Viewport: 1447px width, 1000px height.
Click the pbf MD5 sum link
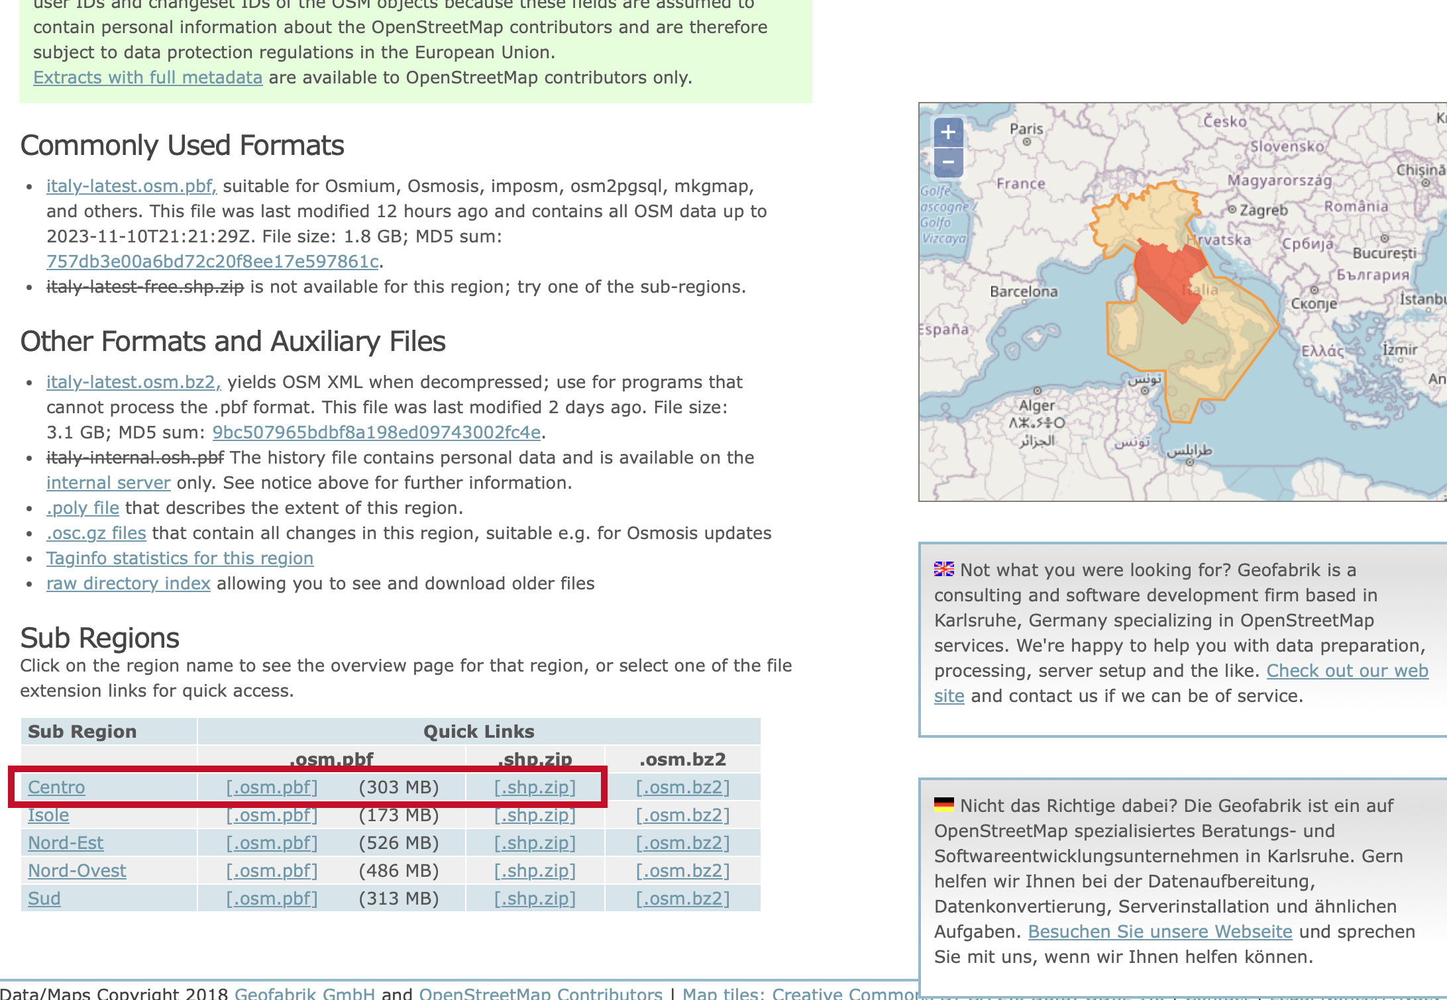pos(212,262)
